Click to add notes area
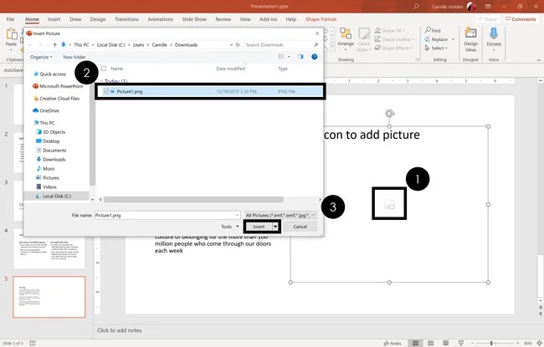The width and height of the screenshot is (544, 347). tap(119, 330)
